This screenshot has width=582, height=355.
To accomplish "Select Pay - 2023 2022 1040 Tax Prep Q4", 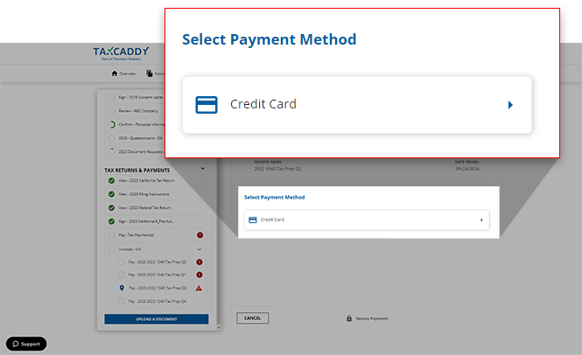I will point(158,301).
